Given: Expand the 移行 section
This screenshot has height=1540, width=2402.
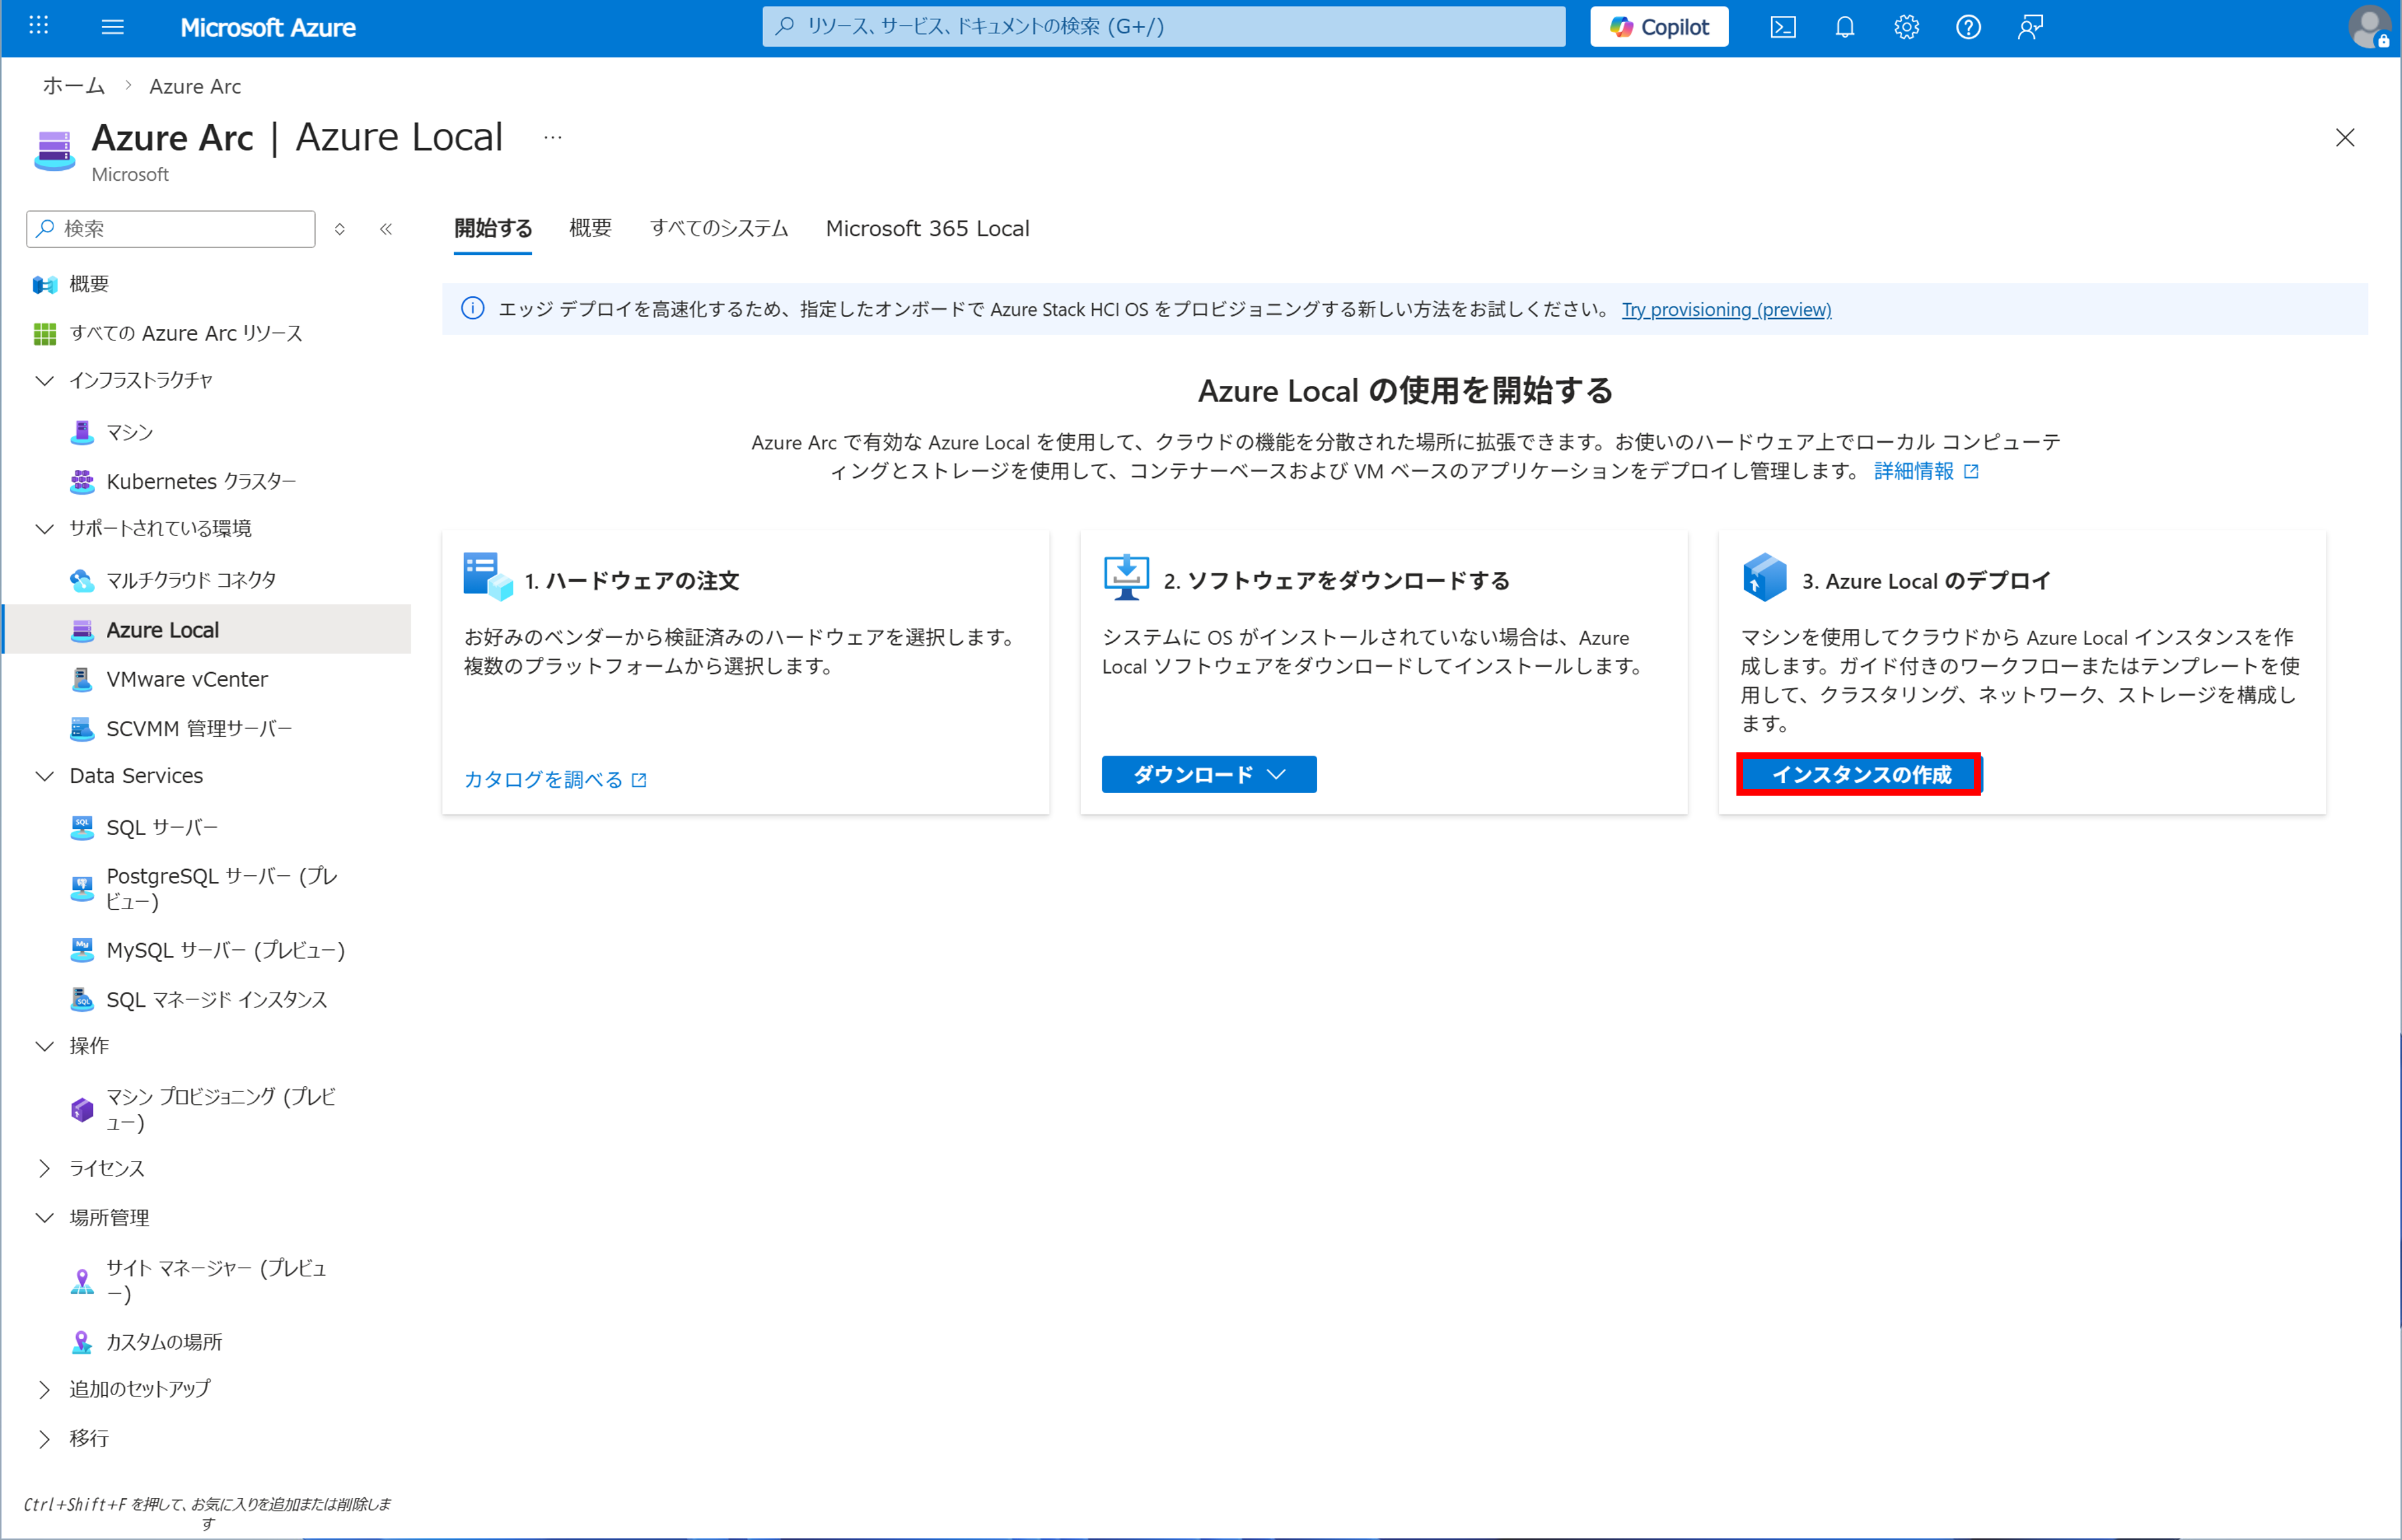Looking at the screenshot, I should [45, 1438].
